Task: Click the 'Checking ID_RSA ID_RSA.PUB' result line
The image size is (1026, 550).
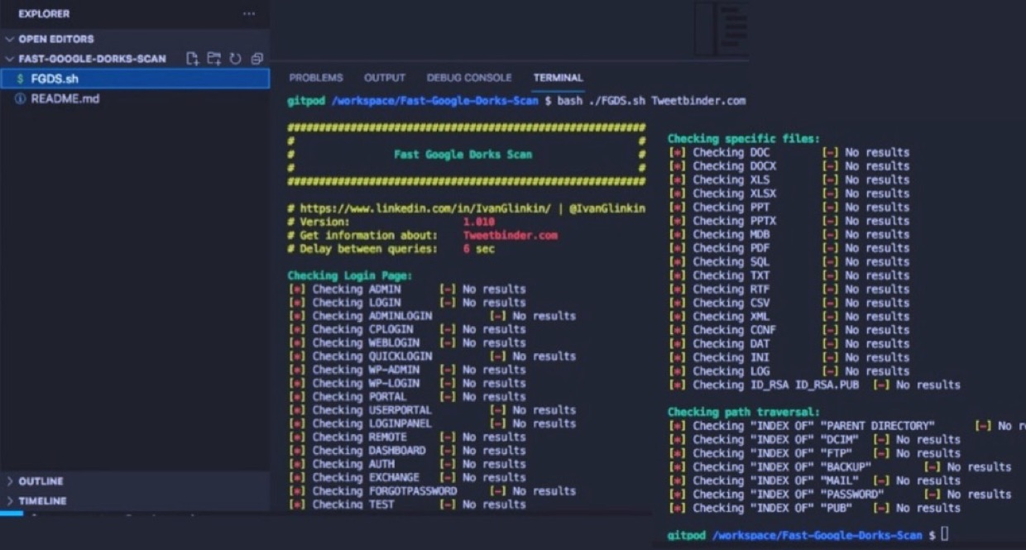Action: [815, 385]
